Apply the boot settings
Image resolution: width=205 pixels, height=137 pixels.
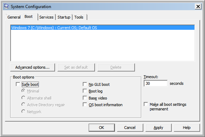coord(158,128)
